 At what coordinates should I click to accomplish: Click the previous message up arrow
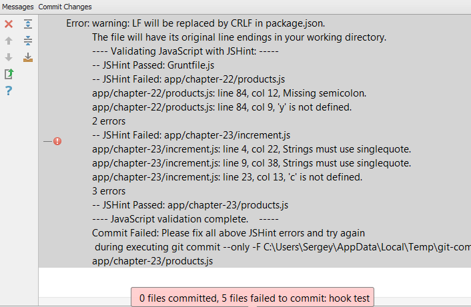pyautogui.click(x=9, y=41)
